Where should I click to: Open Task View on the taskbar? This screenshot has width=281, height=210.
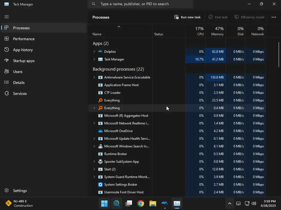pos(129,203)
